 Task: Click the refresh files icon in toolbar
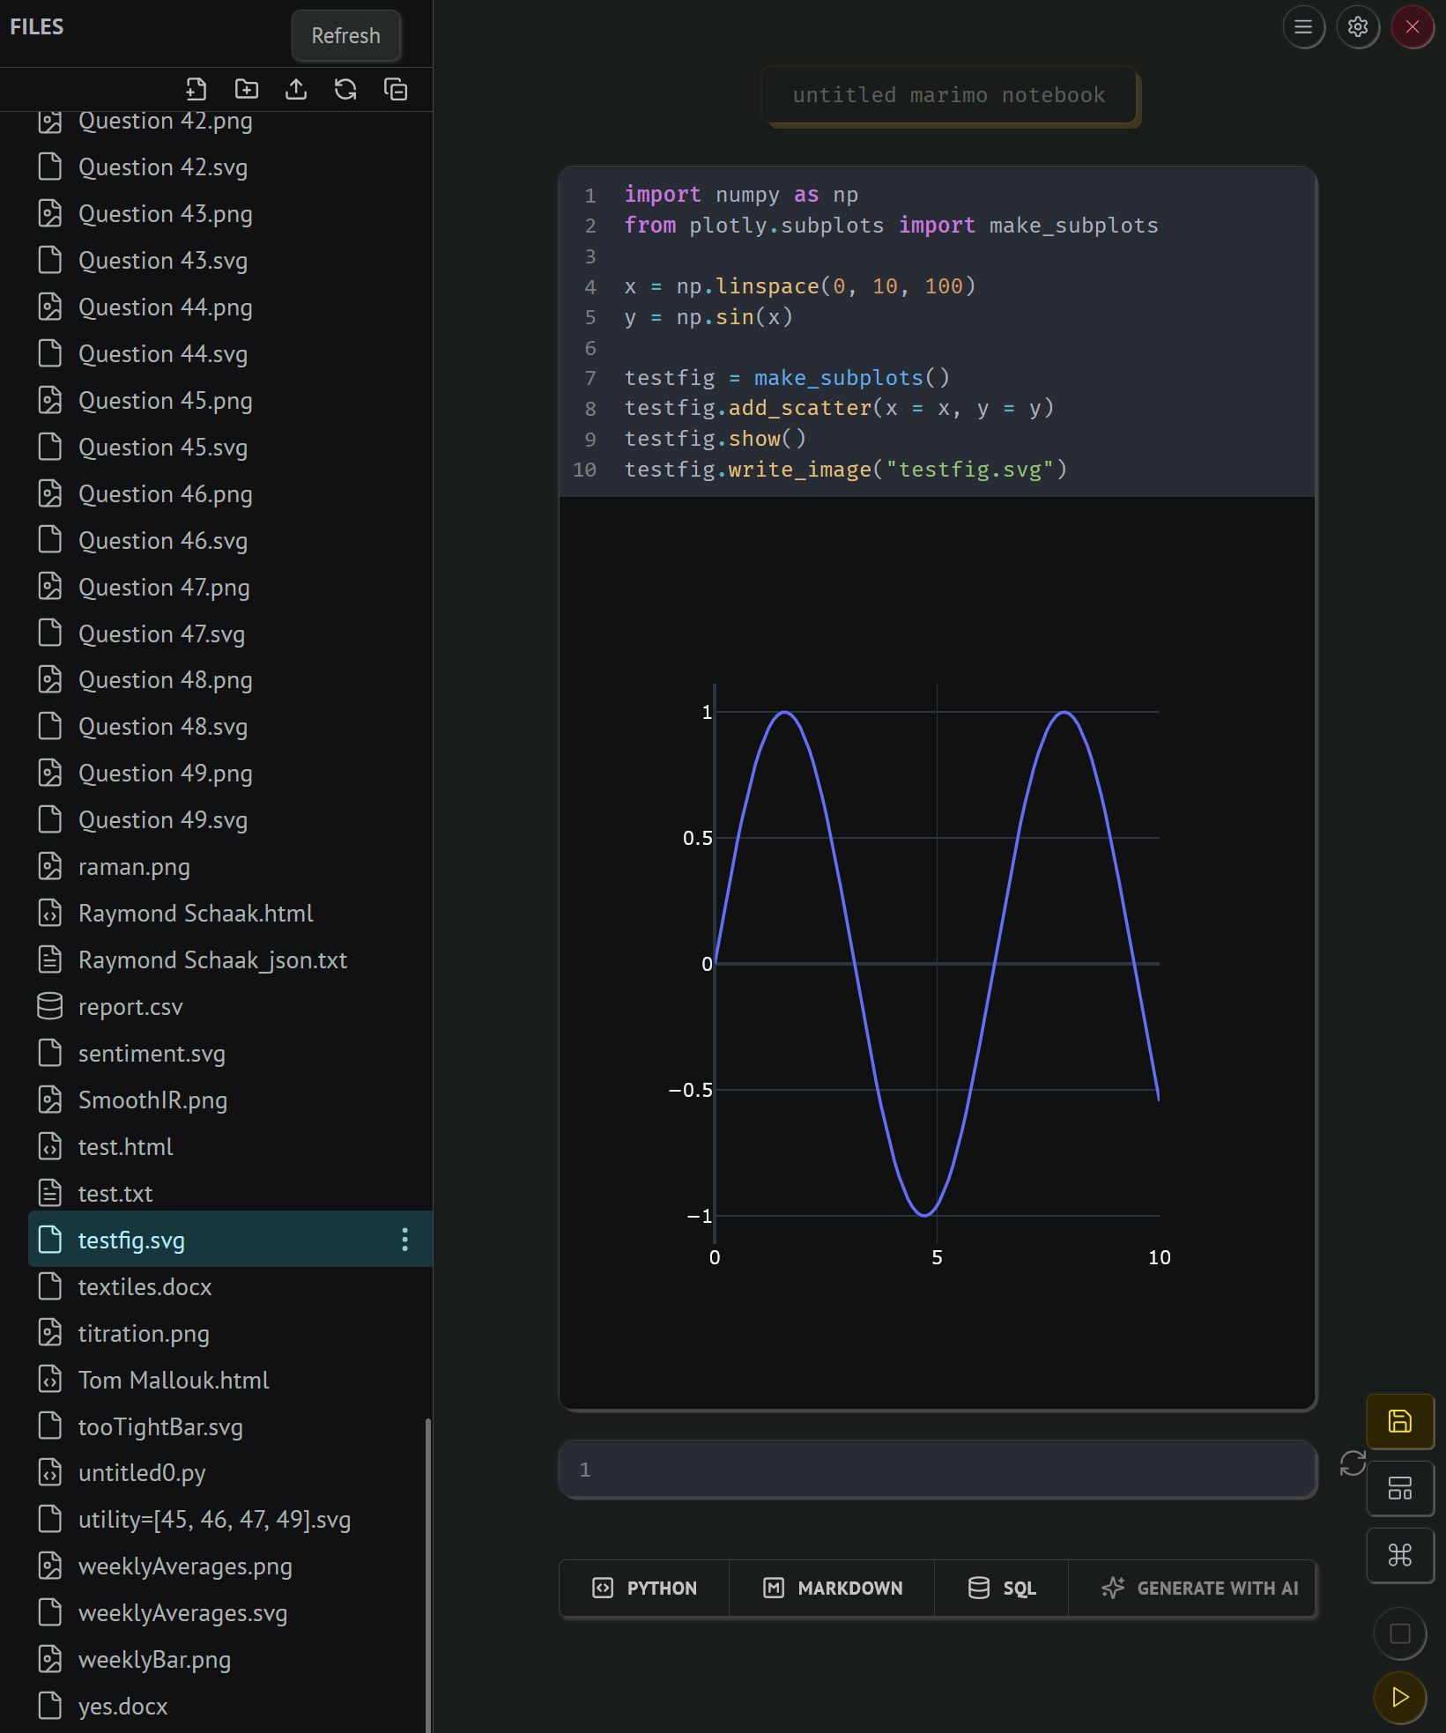[345, 89]
